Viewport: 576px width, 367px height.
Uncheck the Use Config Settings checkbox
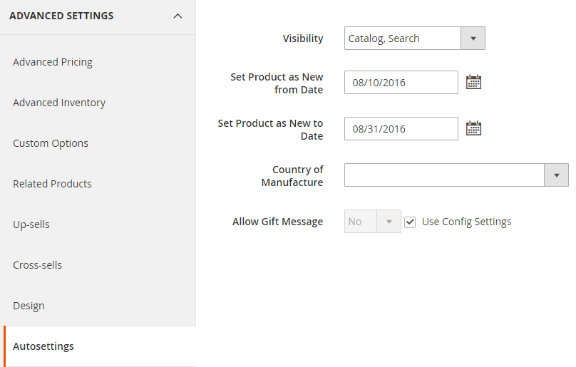point(410,222)
